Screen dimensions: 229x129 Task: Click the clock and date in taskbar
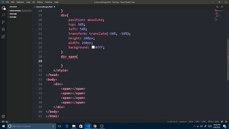click(217, 126)
